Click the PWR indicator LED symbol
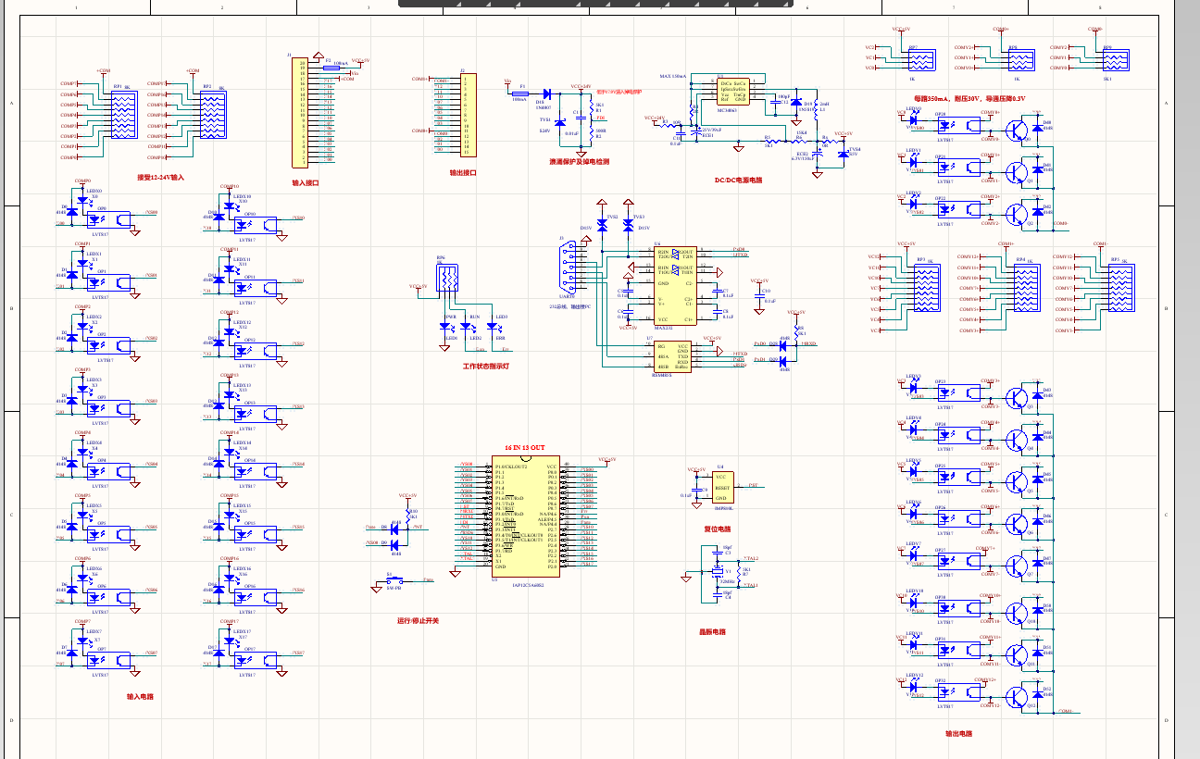 point(451,327)
